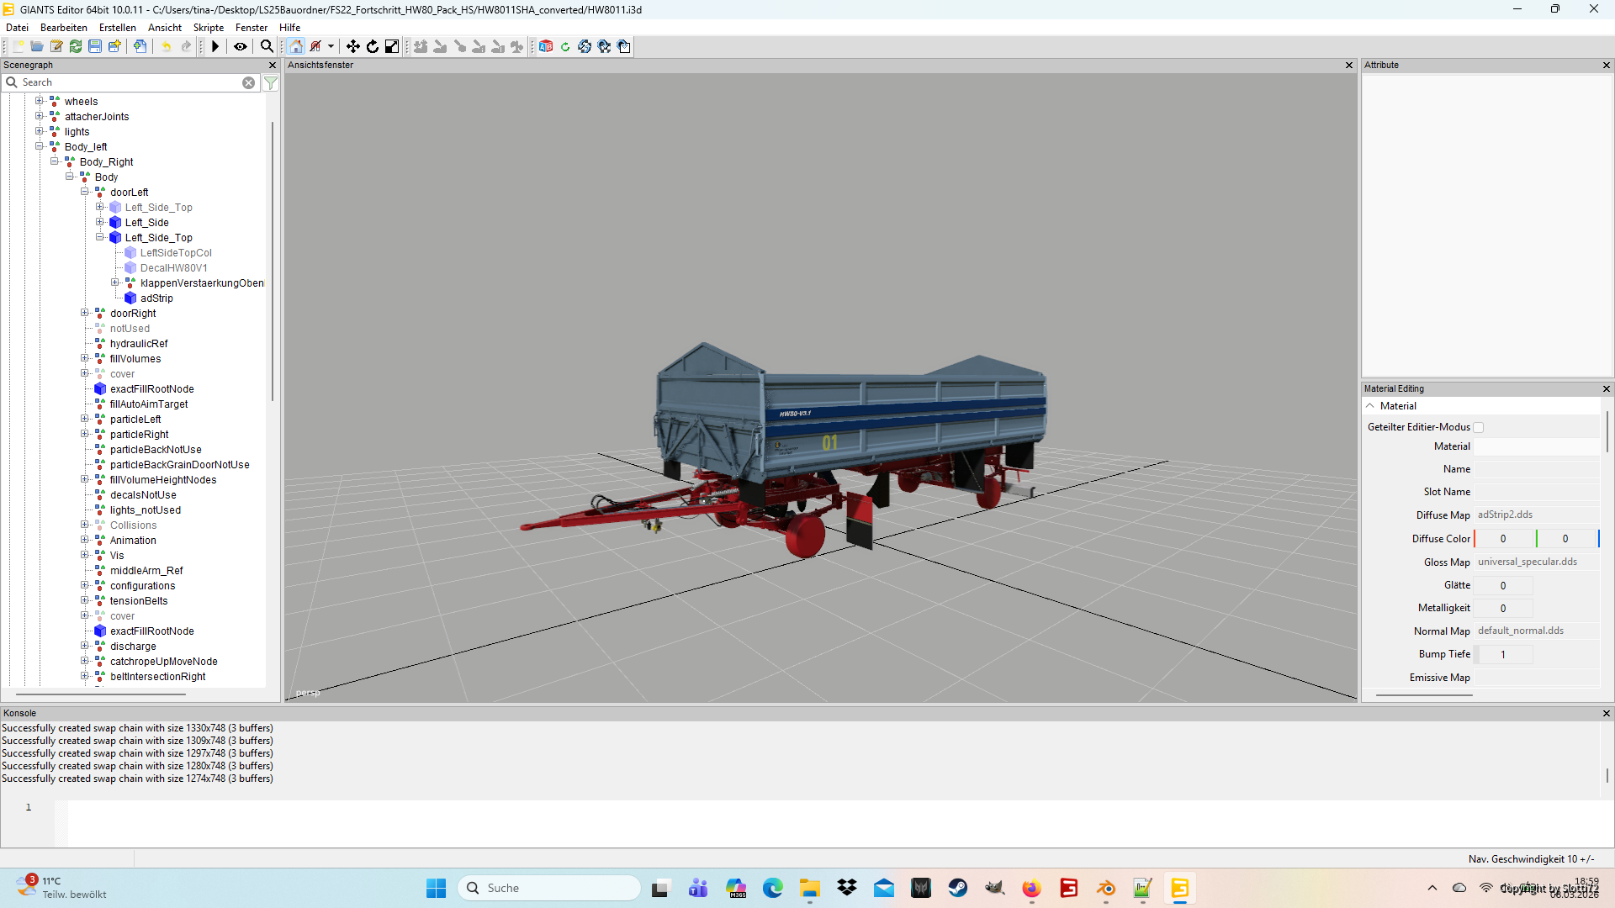Select the Rotate tool icon
1615x908 pixels.
[x=373, y=47]
